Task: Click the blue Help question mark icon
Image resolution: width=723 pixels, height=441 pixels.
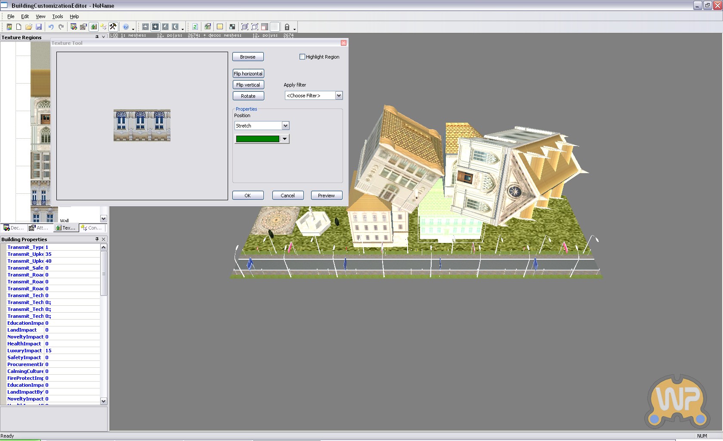Action: click(126, 27)
